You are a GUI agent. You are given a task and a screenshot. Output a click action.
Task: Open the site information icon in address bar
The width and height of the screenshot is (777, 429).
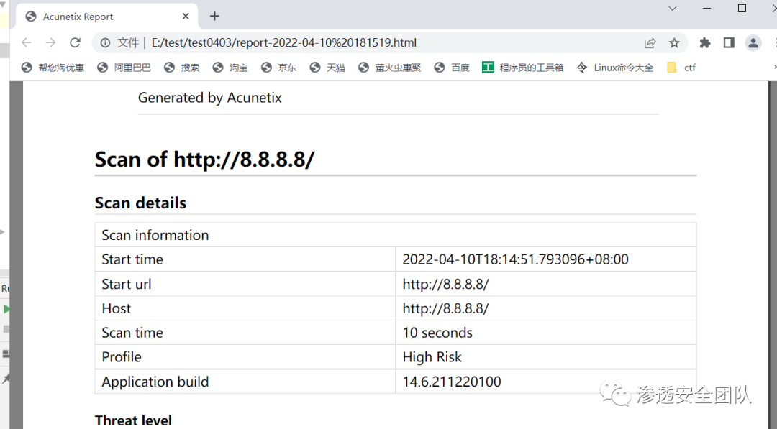tap(105, 43)
